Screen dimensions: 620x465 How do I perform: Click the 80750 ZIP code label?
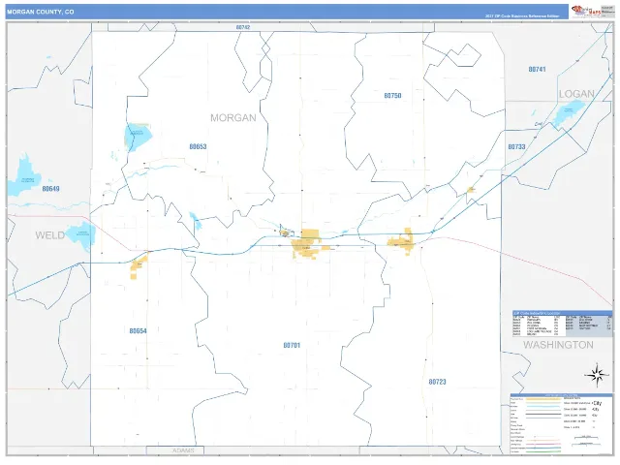click(392, 96)
